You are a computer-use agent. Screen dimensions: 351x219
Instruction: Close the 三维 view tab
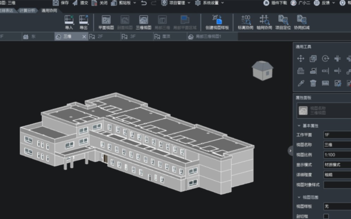[84, 37]
